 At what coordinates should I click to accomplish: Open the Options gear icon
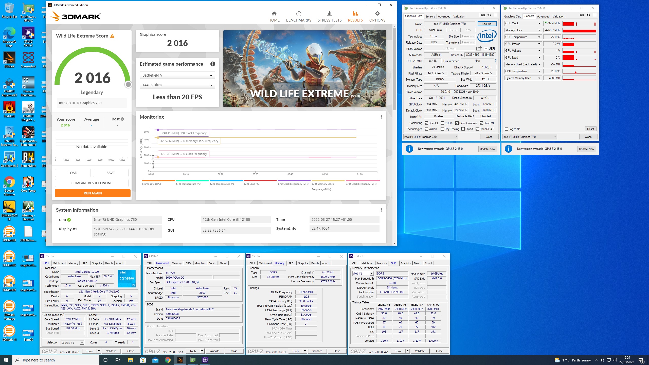pos(377,13)
